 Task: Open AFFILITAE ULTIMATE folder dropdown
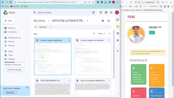[x=88, y=21]
